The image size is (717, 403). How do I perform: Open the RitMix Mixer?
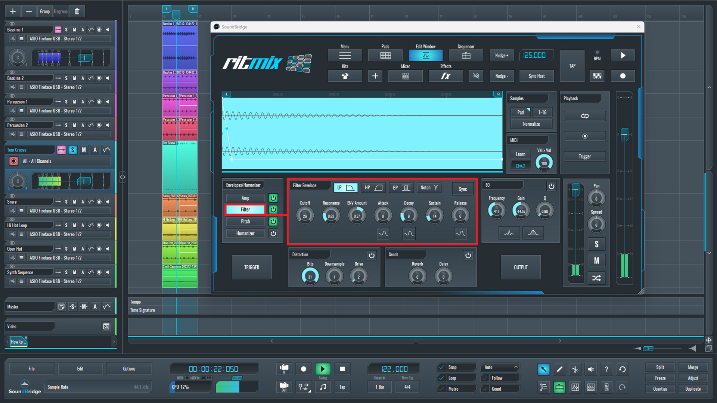pos(405,76)
